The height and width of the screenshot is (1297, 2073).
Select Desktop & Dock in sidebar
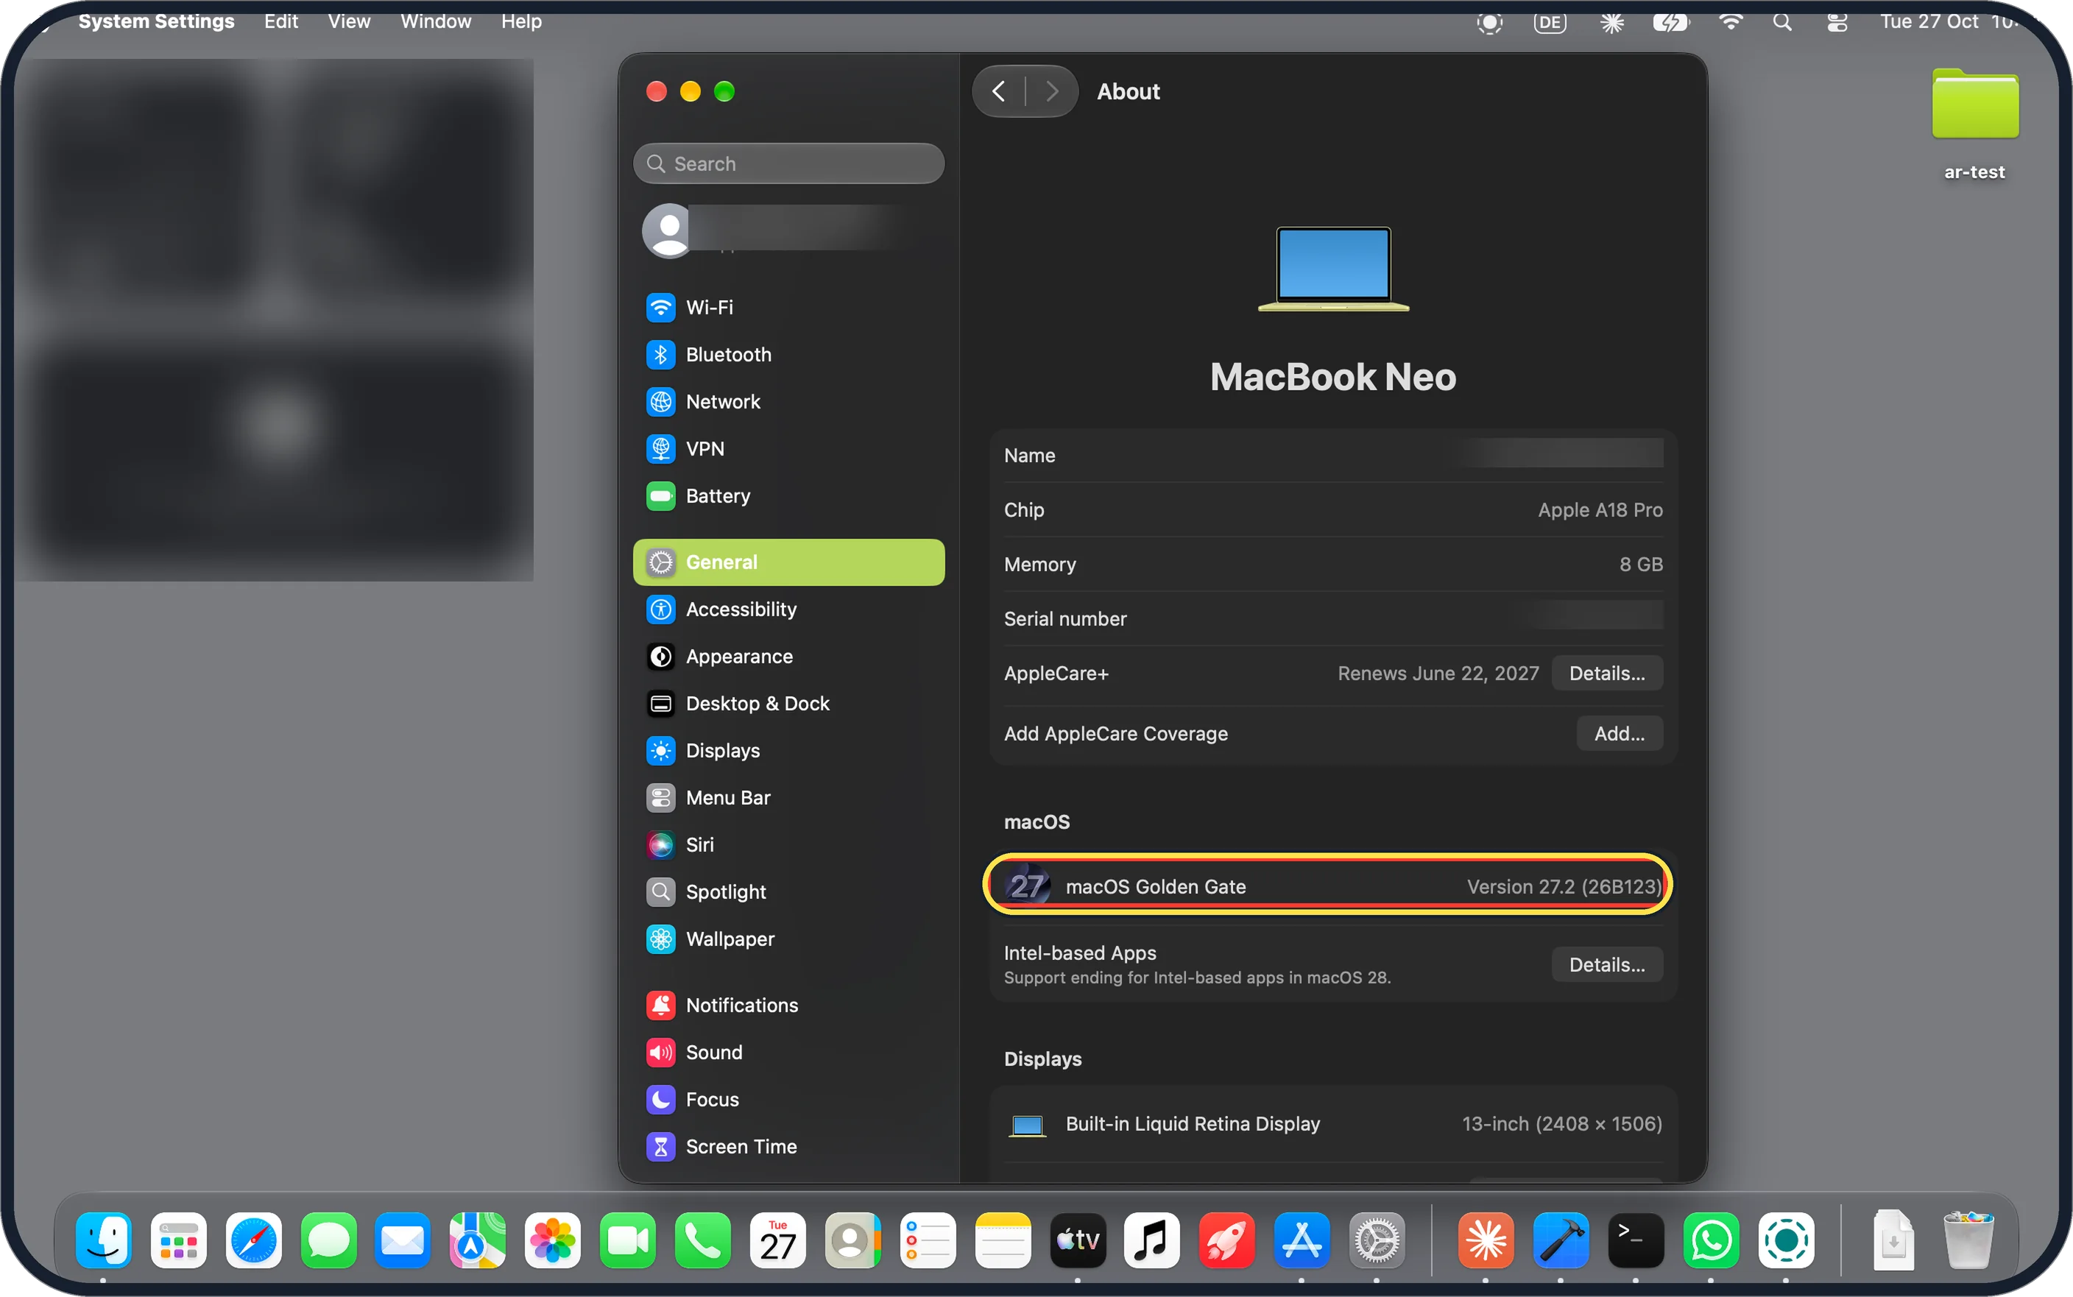(788, 704)
